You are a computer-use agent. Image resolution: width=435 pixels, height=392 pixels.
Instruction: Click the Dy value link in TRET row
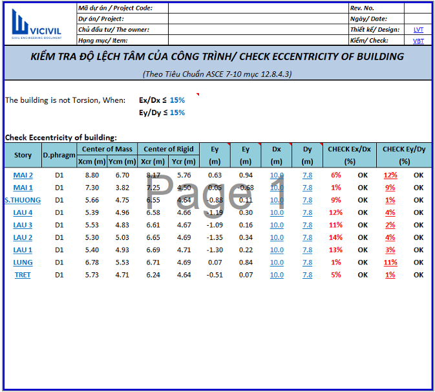308,275
